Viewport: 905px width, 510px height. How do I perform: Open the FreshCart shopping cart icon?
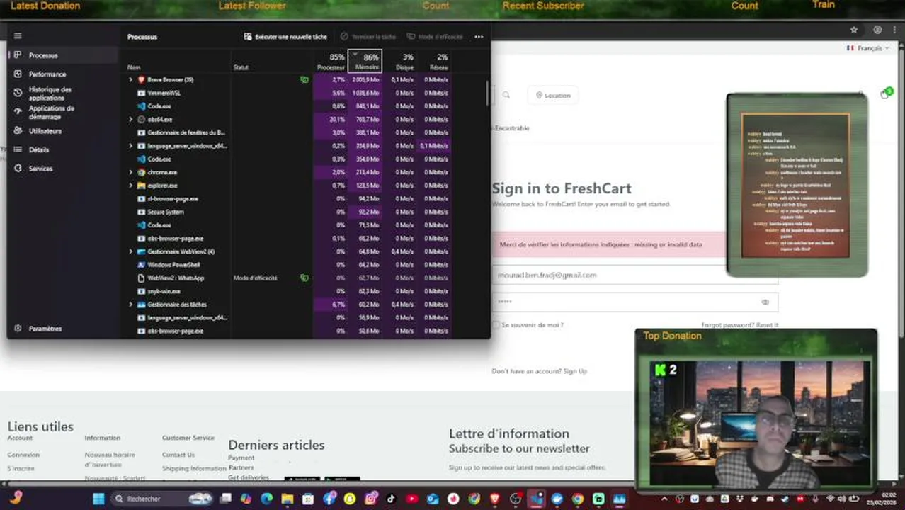(x=885, y=93)
